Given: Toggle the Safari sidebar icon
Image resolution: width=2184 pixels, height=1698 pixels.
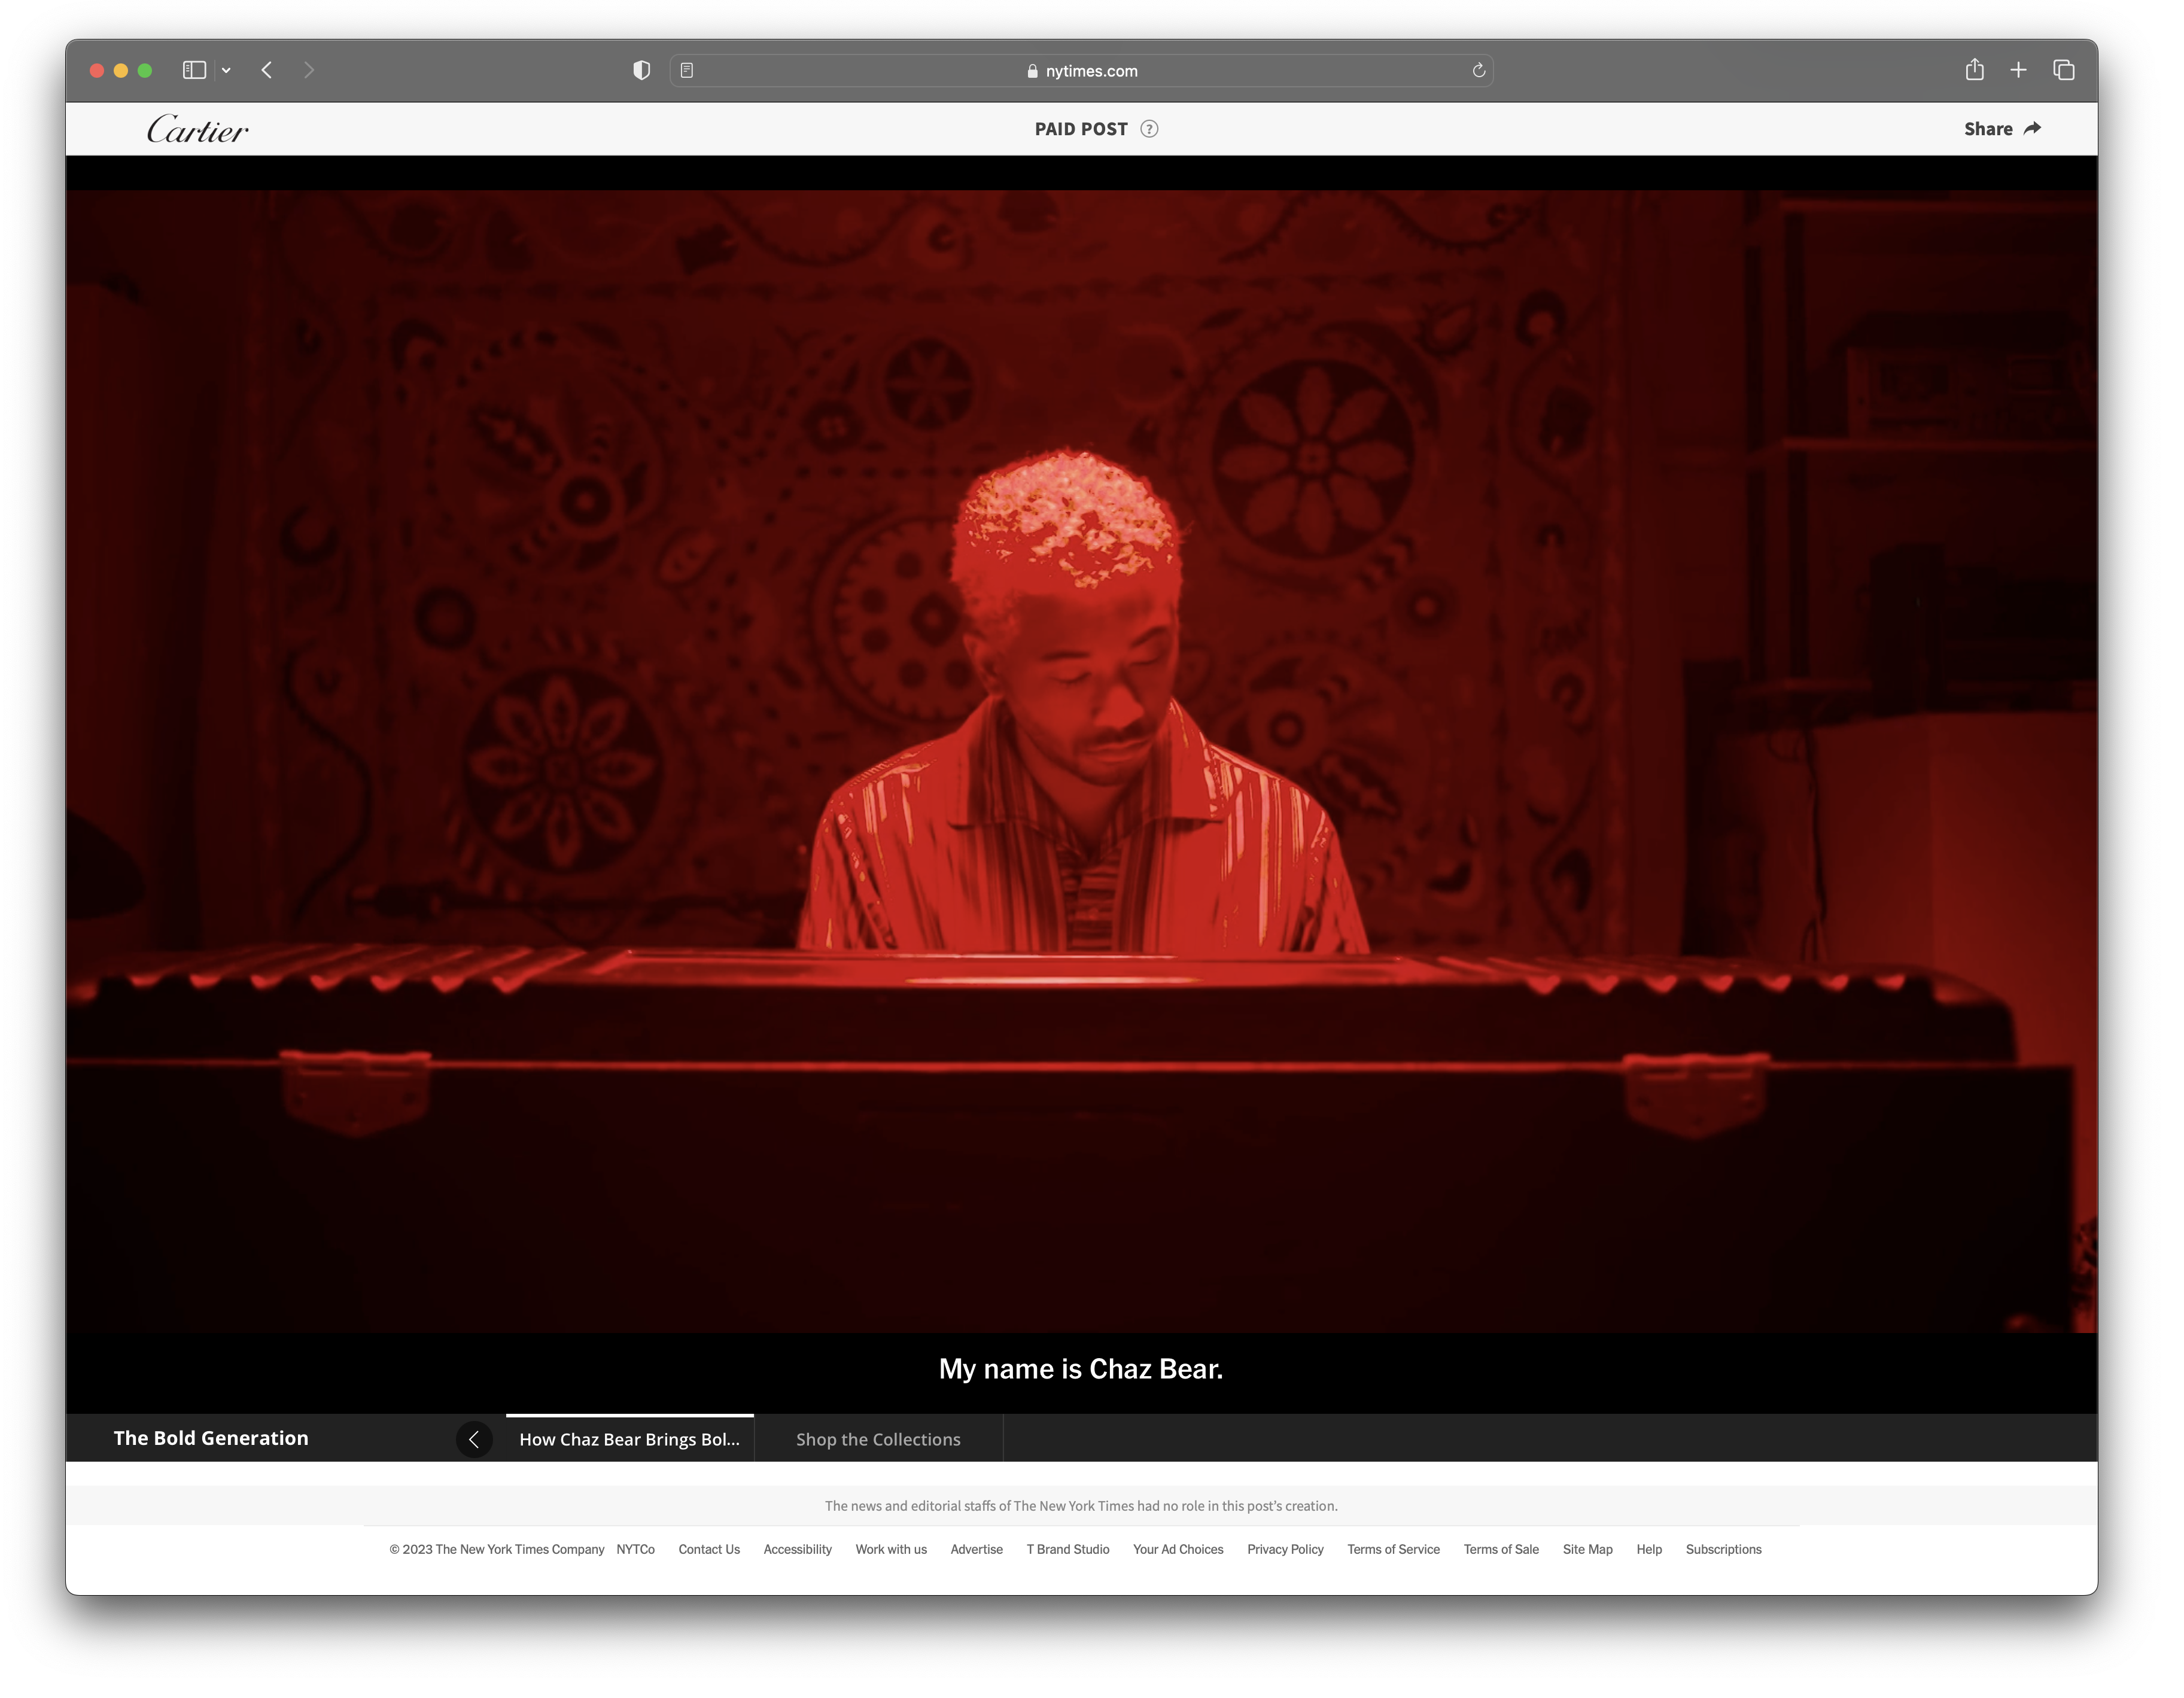Looking at the screenshot, I should (194, 70).
